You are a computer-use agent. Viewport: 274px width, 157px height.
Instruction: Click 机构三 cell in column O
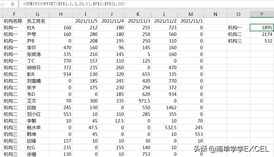(238, 41)
